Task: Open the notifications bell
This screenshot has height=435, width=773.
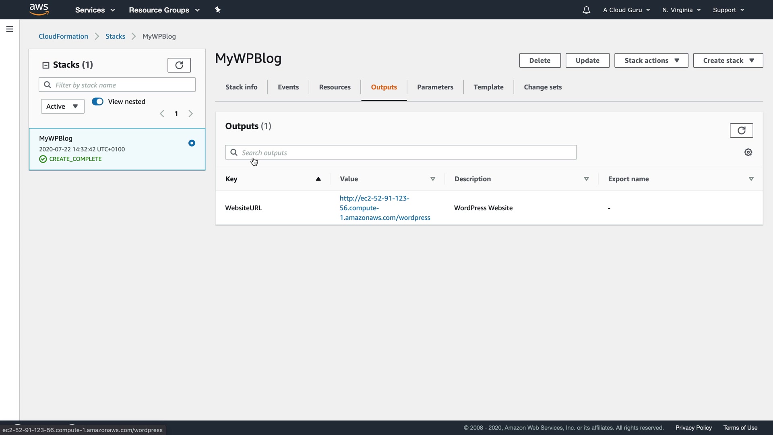Action: [x=586, y=10]
